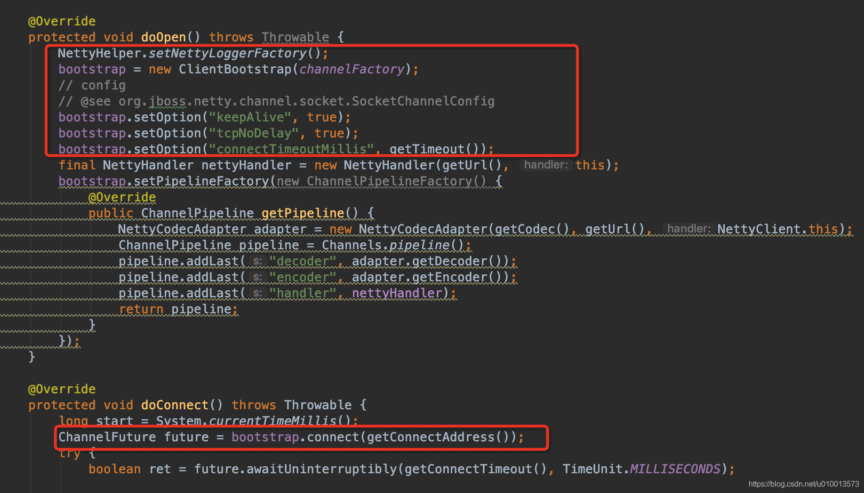Screen dimensions: 864x493
Task: Select the "tcpNoDelay" string literal
Action: [254, 133]
